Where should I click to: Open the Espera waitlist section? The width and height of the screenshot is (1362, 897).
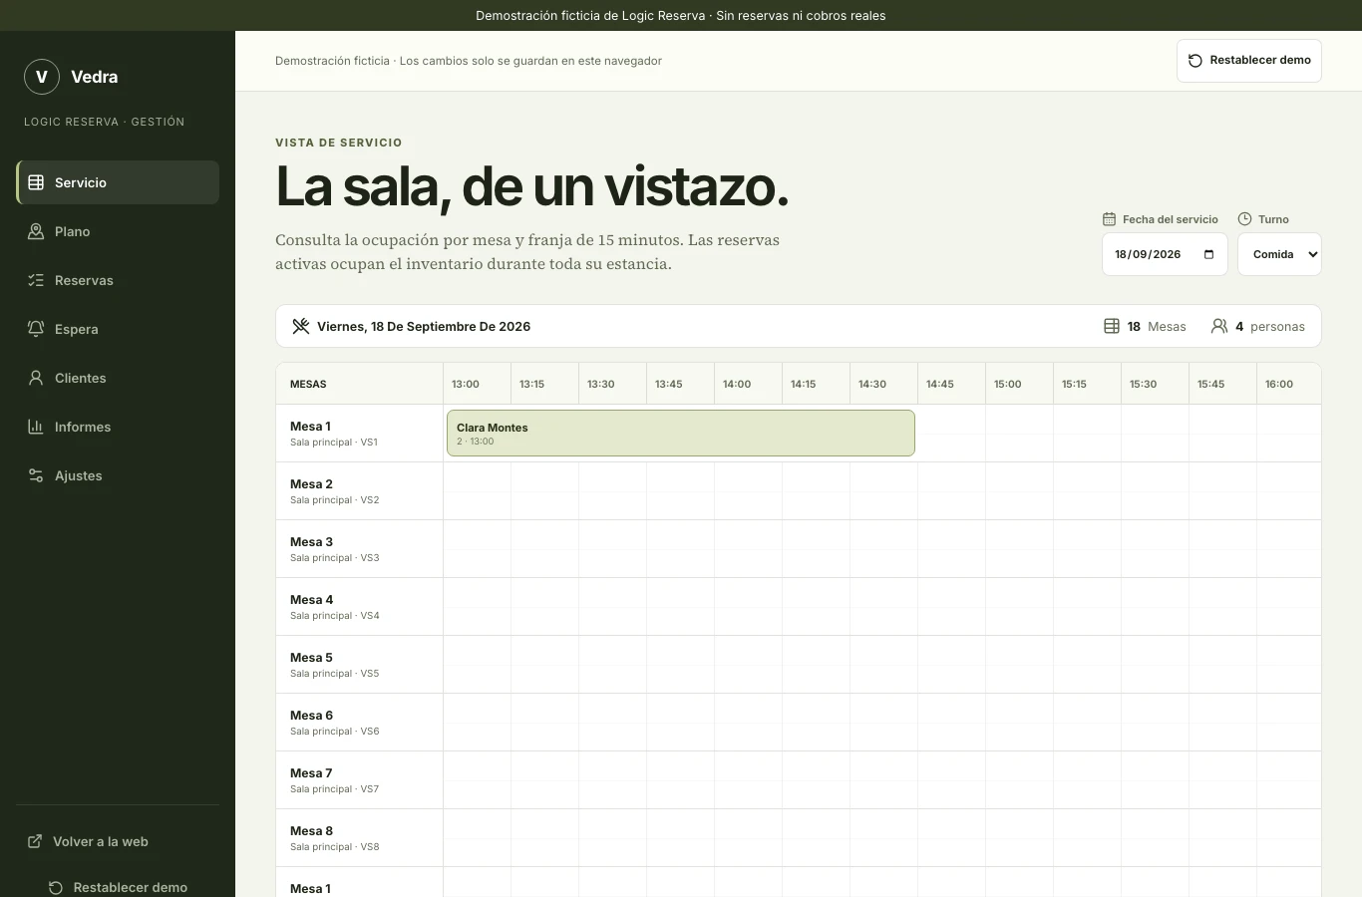pyautogui.click(x=118, y=329)
